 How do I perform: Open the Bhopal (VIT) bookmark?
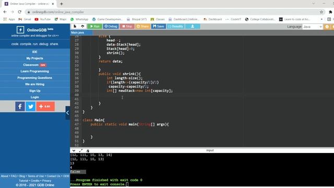point(137,19)
